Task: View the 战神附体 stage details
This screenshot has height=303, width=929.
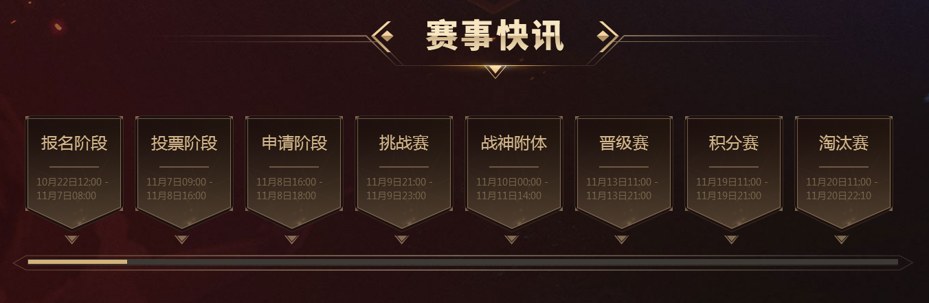Action: (x=514, y=168)
